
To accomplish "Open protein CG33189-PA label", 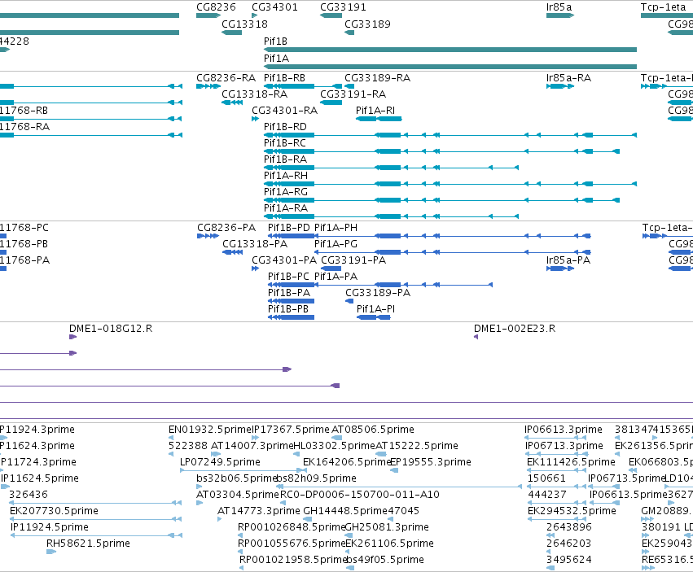I will click(x=377, y=293).
